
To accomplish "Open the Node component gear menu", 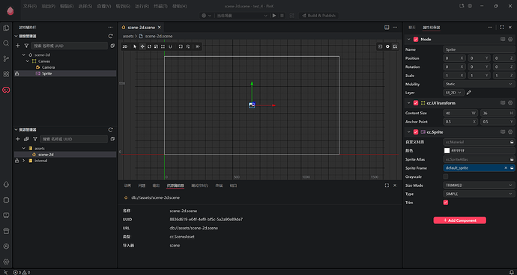I will 510,39.
